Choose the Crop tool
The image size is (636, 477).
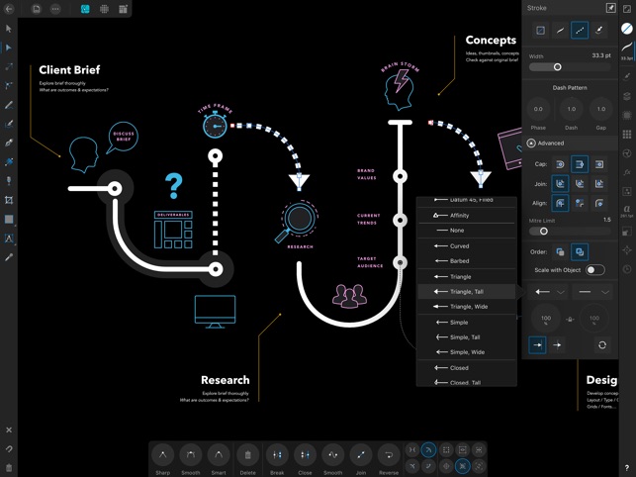[x=10, y=201]
